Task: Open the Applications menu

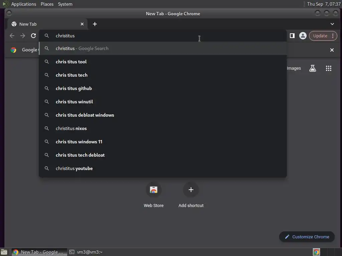Action: click(x=24, y=4)
